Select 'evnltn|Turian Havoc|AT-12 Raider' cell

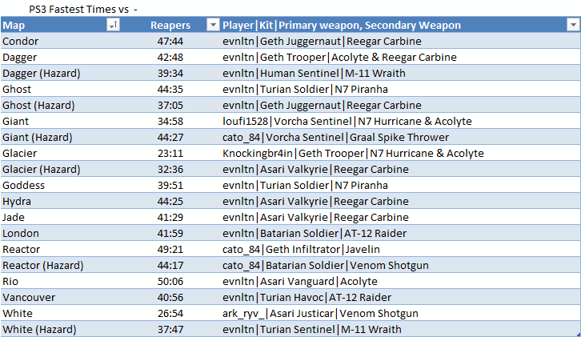(401, 297)
